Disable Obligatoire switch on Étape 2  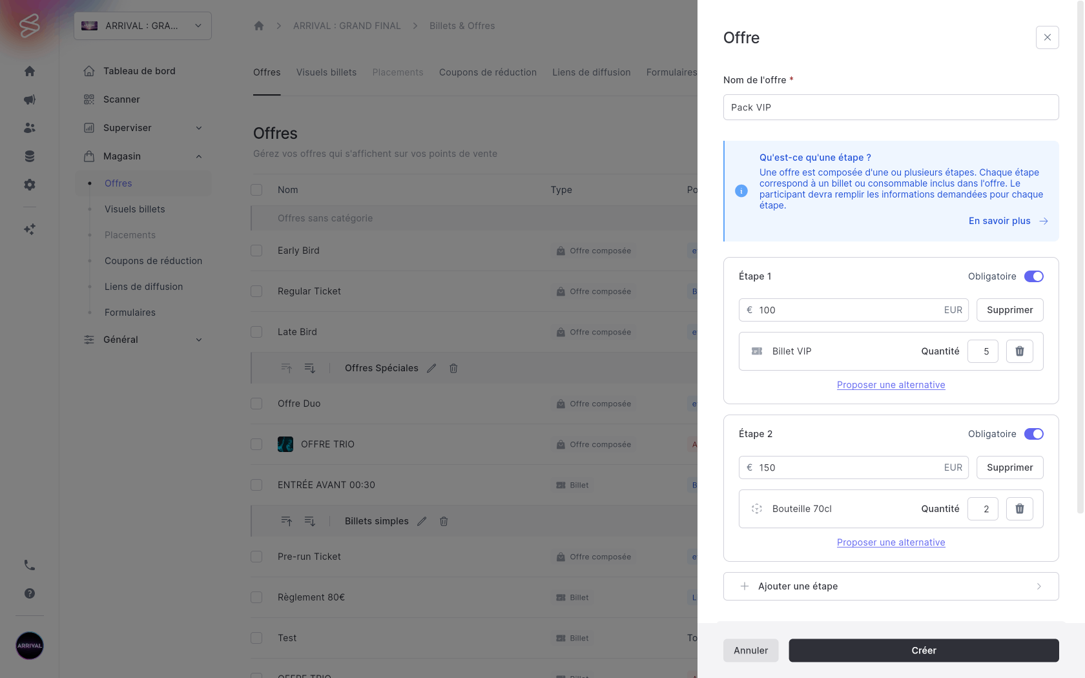[1033, 434]
